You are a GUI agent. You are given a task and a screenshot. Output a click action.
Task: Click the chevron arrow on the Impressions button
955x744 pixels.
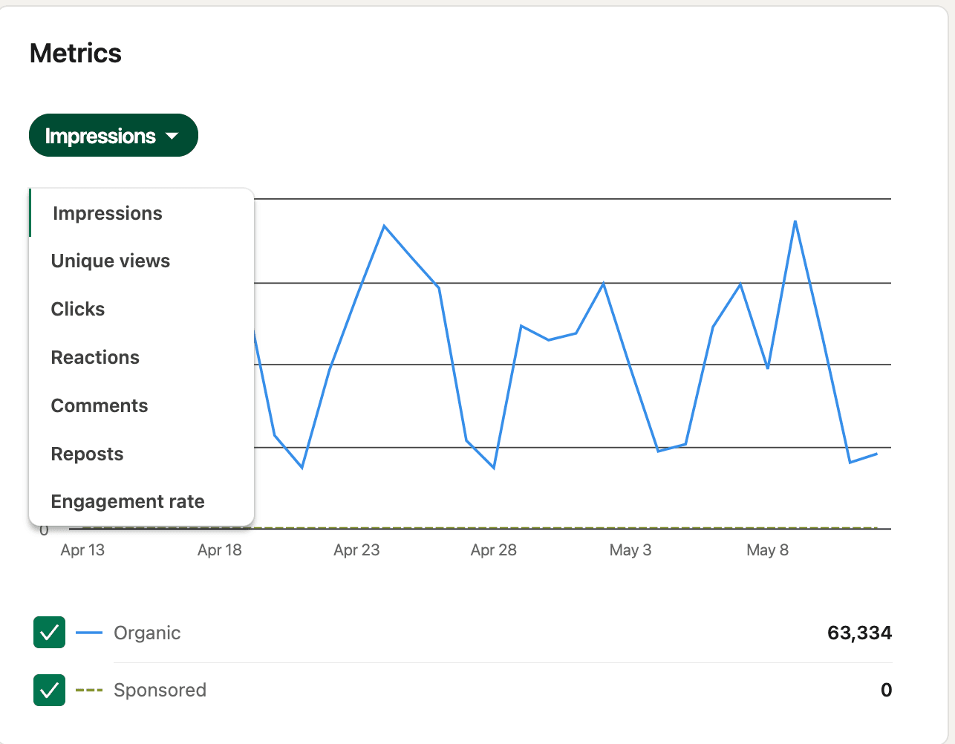[173, 136]
